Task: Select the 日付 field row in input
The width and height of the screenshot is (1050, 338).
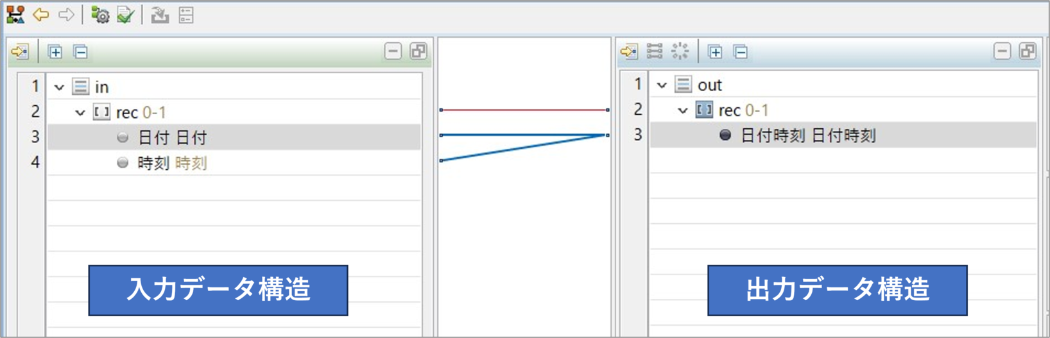Action: [172, 137]
